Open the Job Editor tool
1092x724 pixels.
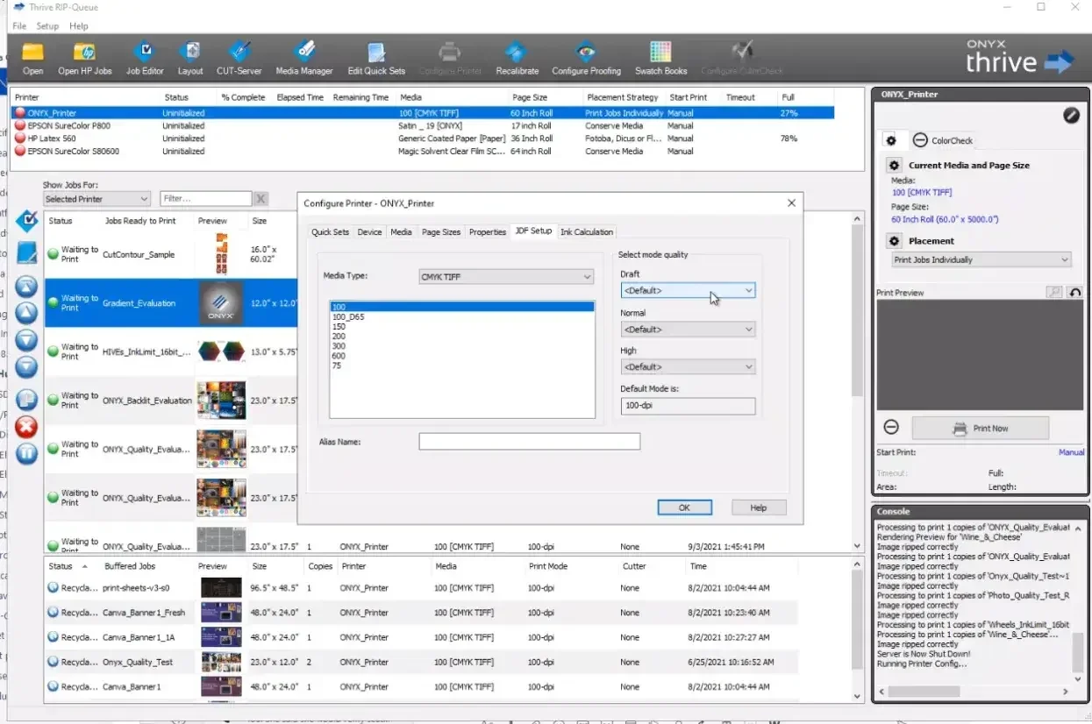click(145, 53)
